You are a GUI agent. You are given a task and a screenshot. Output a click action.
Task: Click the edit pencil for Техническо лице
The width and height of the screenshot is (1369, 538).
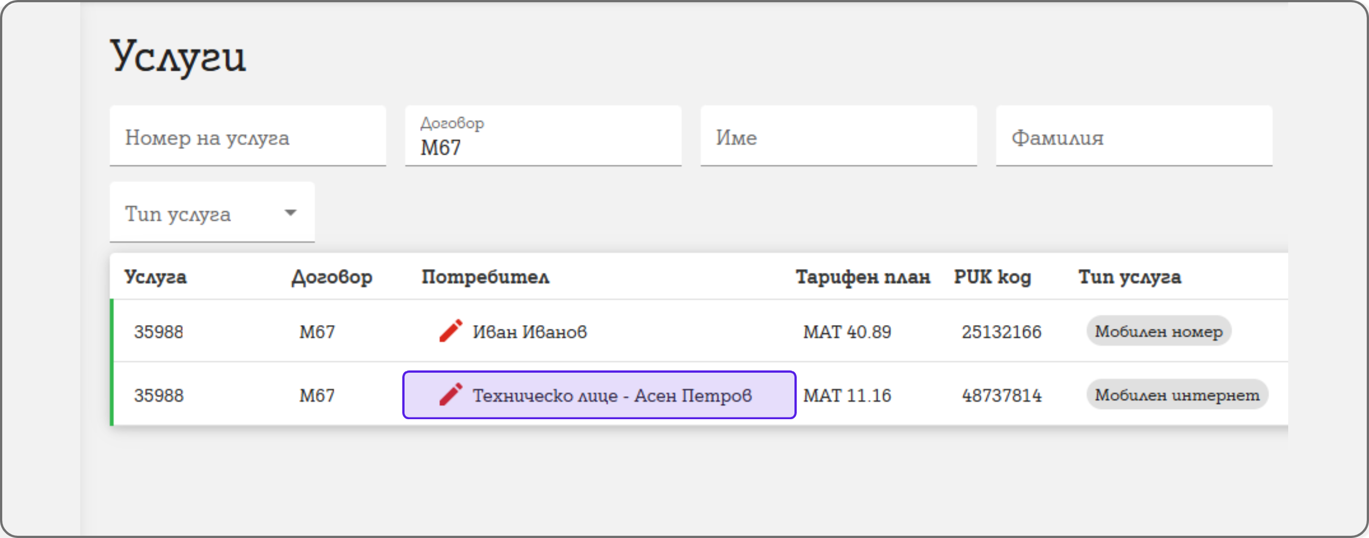pos(451,395)
